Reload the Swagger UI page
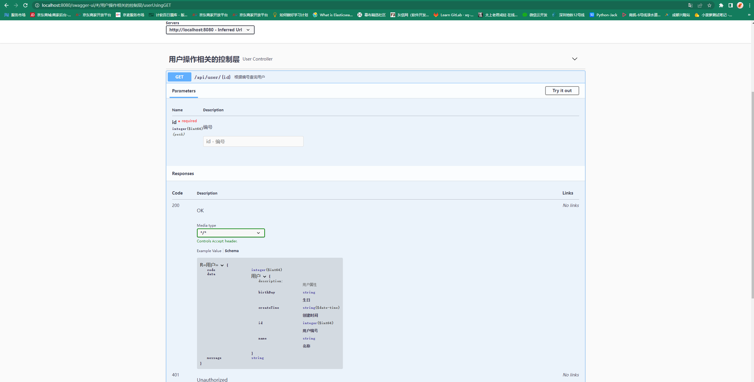The height and width of the screenshot is (382, 754). pyautogui.click(x=25, y=5)
